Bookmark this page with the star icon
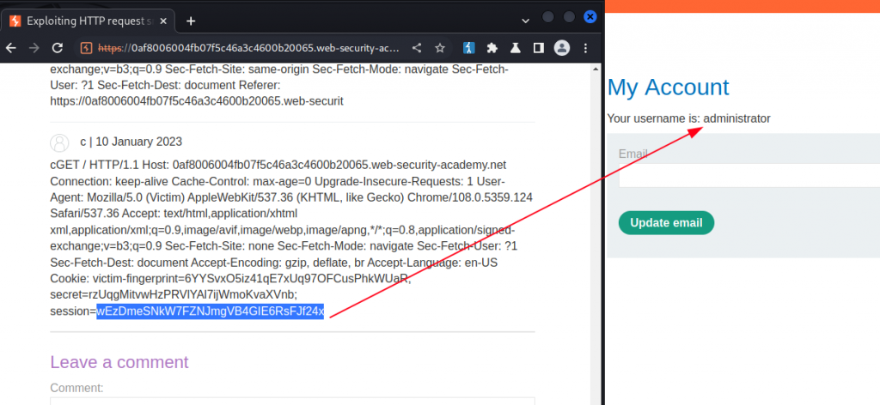The height and width of the screenshot is (405, 880). pyautogui.click(x=440, y=48)
